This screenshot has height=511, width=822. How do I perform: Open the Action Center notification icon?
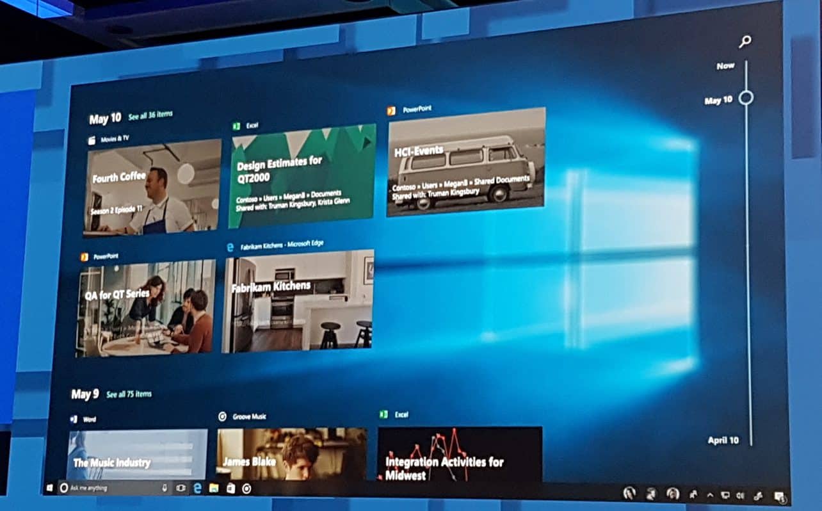click(x=780, y=496)
